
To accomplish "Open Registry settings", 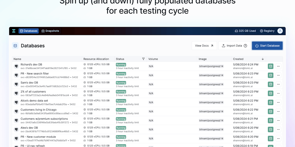I will click(x=267, y=31).
